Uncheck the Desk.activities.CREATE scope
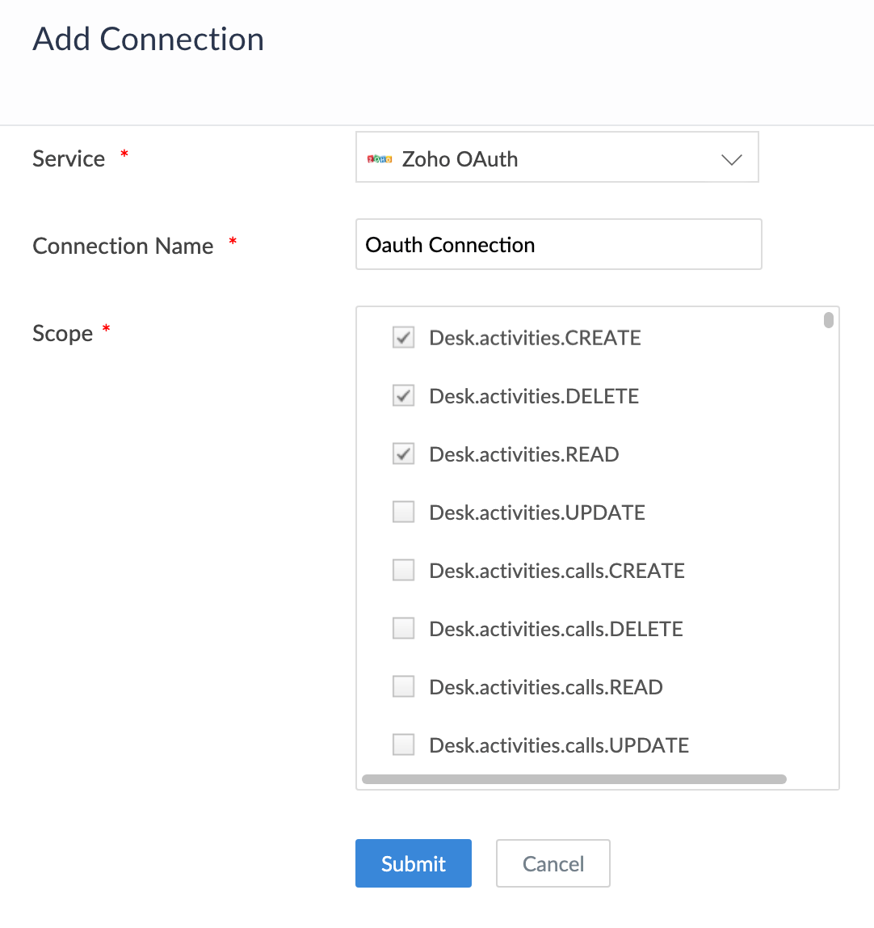Image resolution: width=874 pixels, height=928 pixels. [403, 337]
